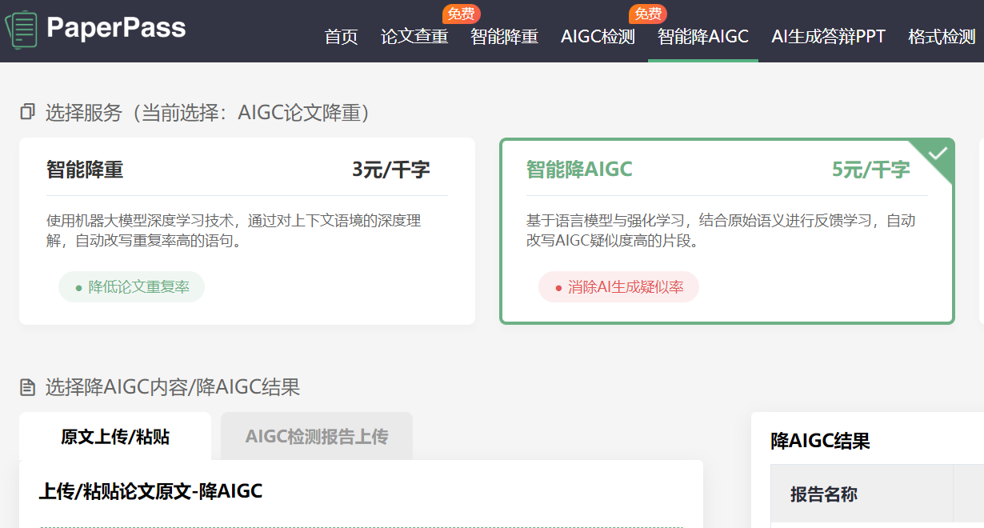Open the 首页 navigation item
The height and width of the screenshot is (528, 984).
point(342,37)
